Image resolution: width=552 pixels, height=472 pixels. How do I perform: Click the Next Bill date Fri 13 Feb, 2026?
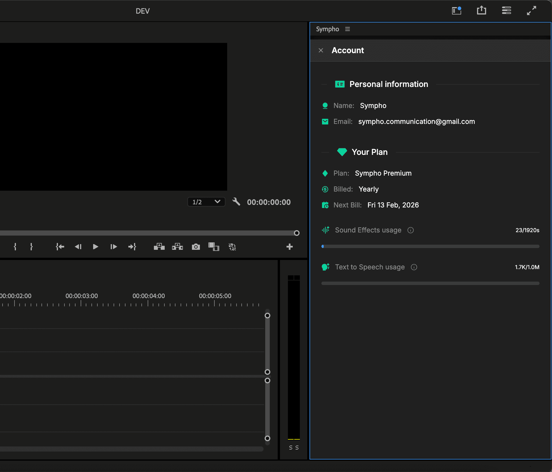tap(393, 205)
